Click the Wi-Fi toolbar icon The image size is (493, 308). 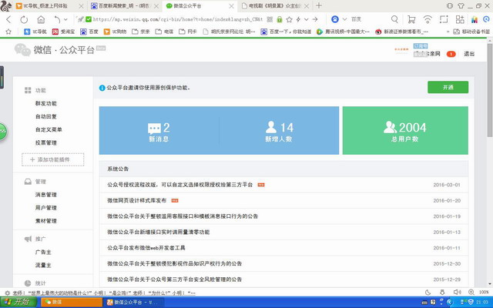[x=428, y=19]
